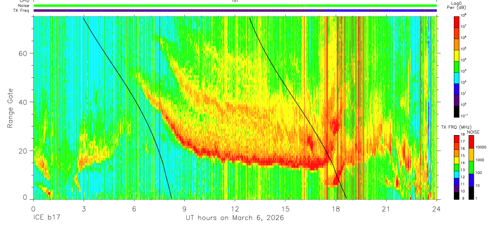Image resolution: width=491 pixels, height=226 pixels.
Task: Click the cyan segment of TX FRQ colorbar
Action: coord(457,174)
